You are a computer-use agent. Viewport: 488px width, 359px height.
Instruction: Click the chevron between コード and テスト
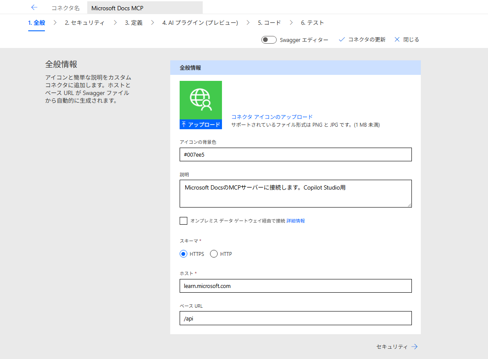291,22
